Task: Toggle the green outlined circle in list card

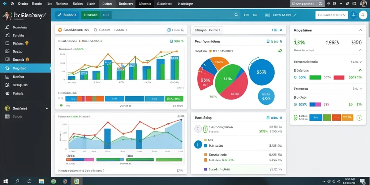Action: pyautogui.click(x=205, y=129)
